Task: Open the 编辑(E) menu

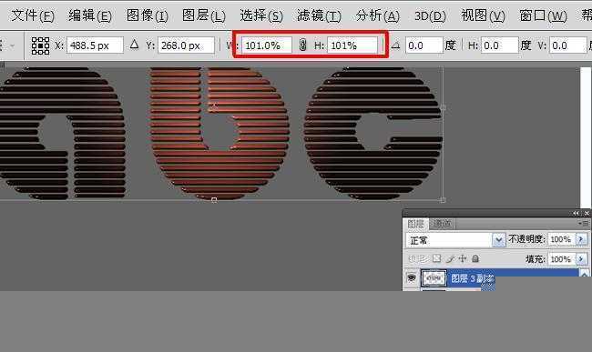Action: point(90,15)
